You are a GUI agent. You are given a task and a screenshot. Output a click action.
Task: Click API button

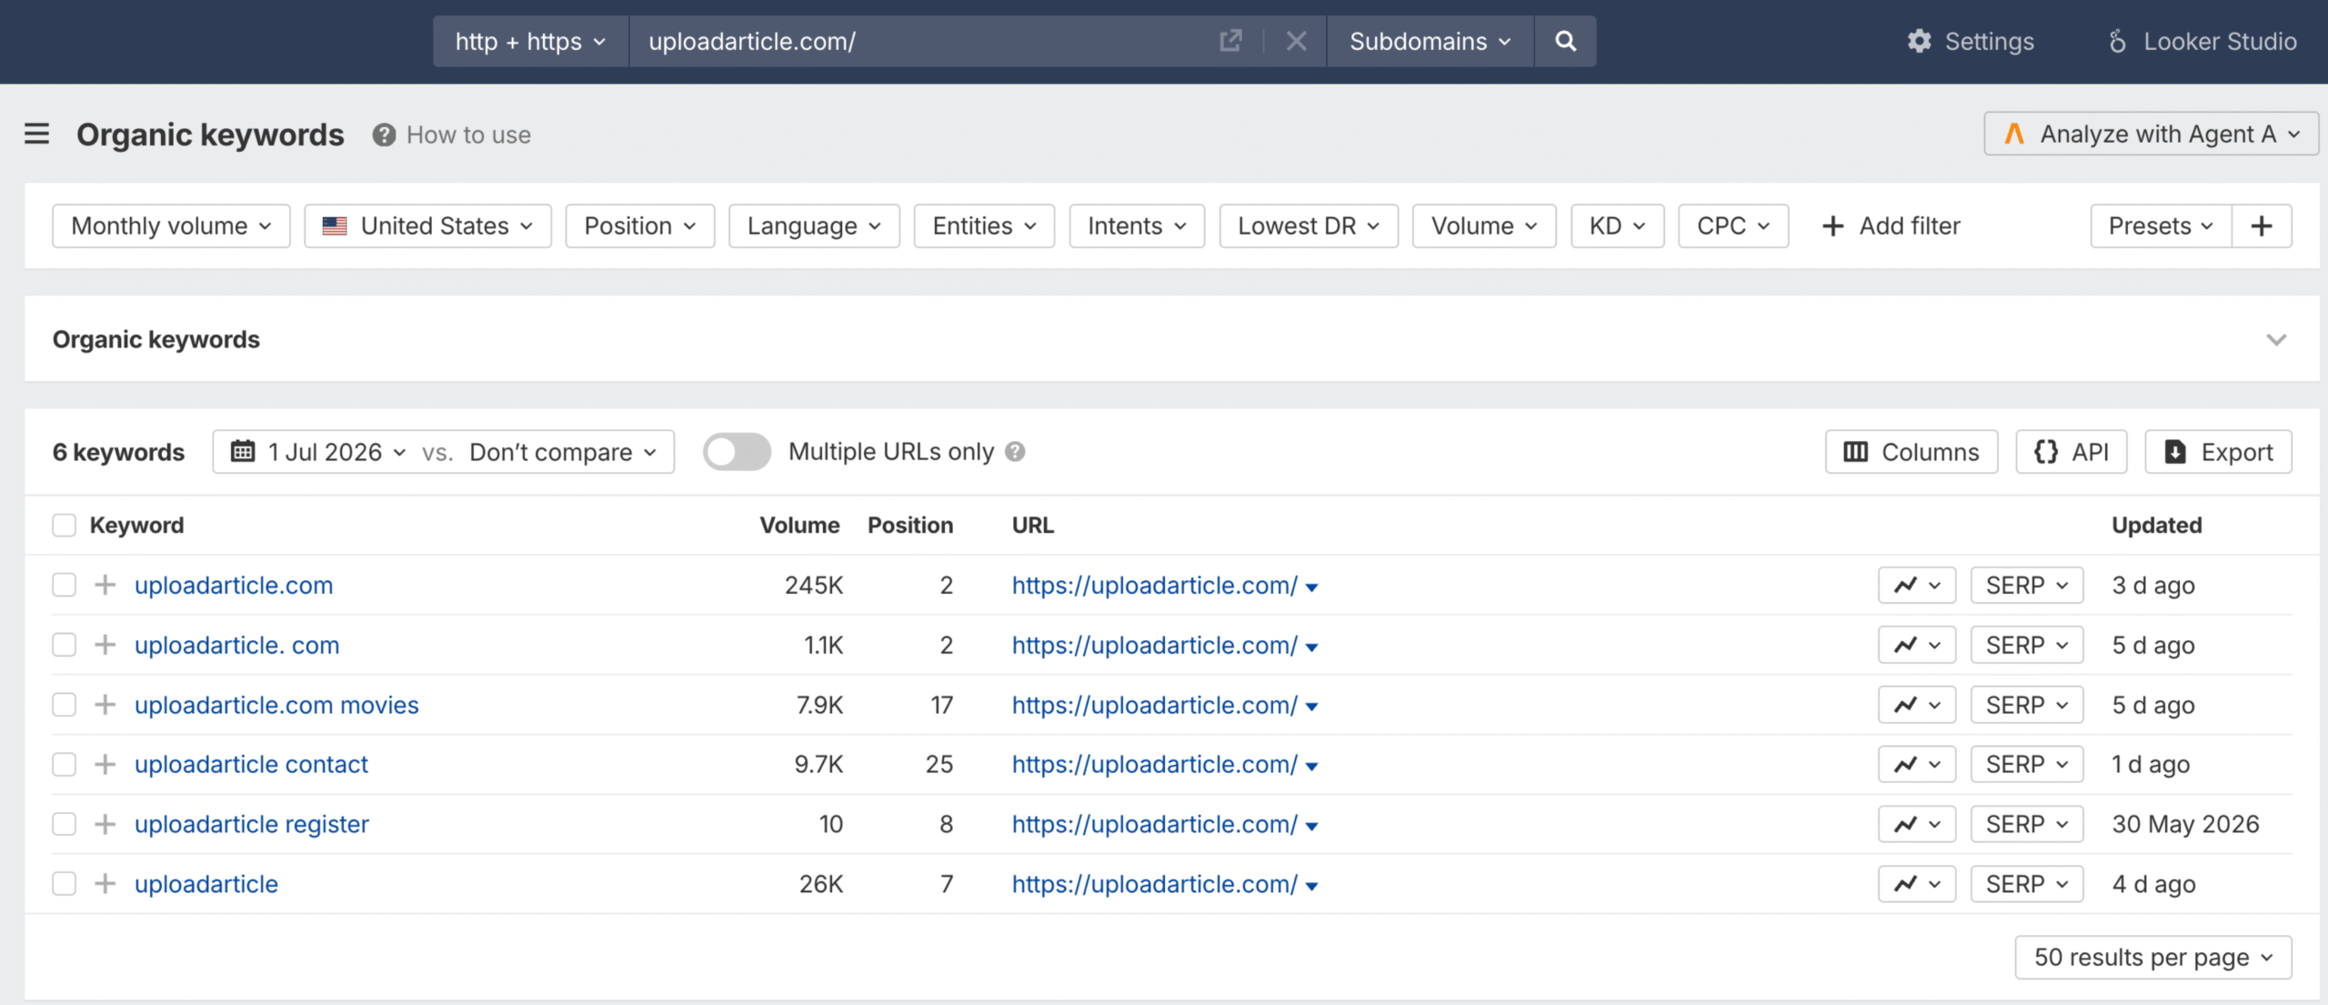point(2072,452)
